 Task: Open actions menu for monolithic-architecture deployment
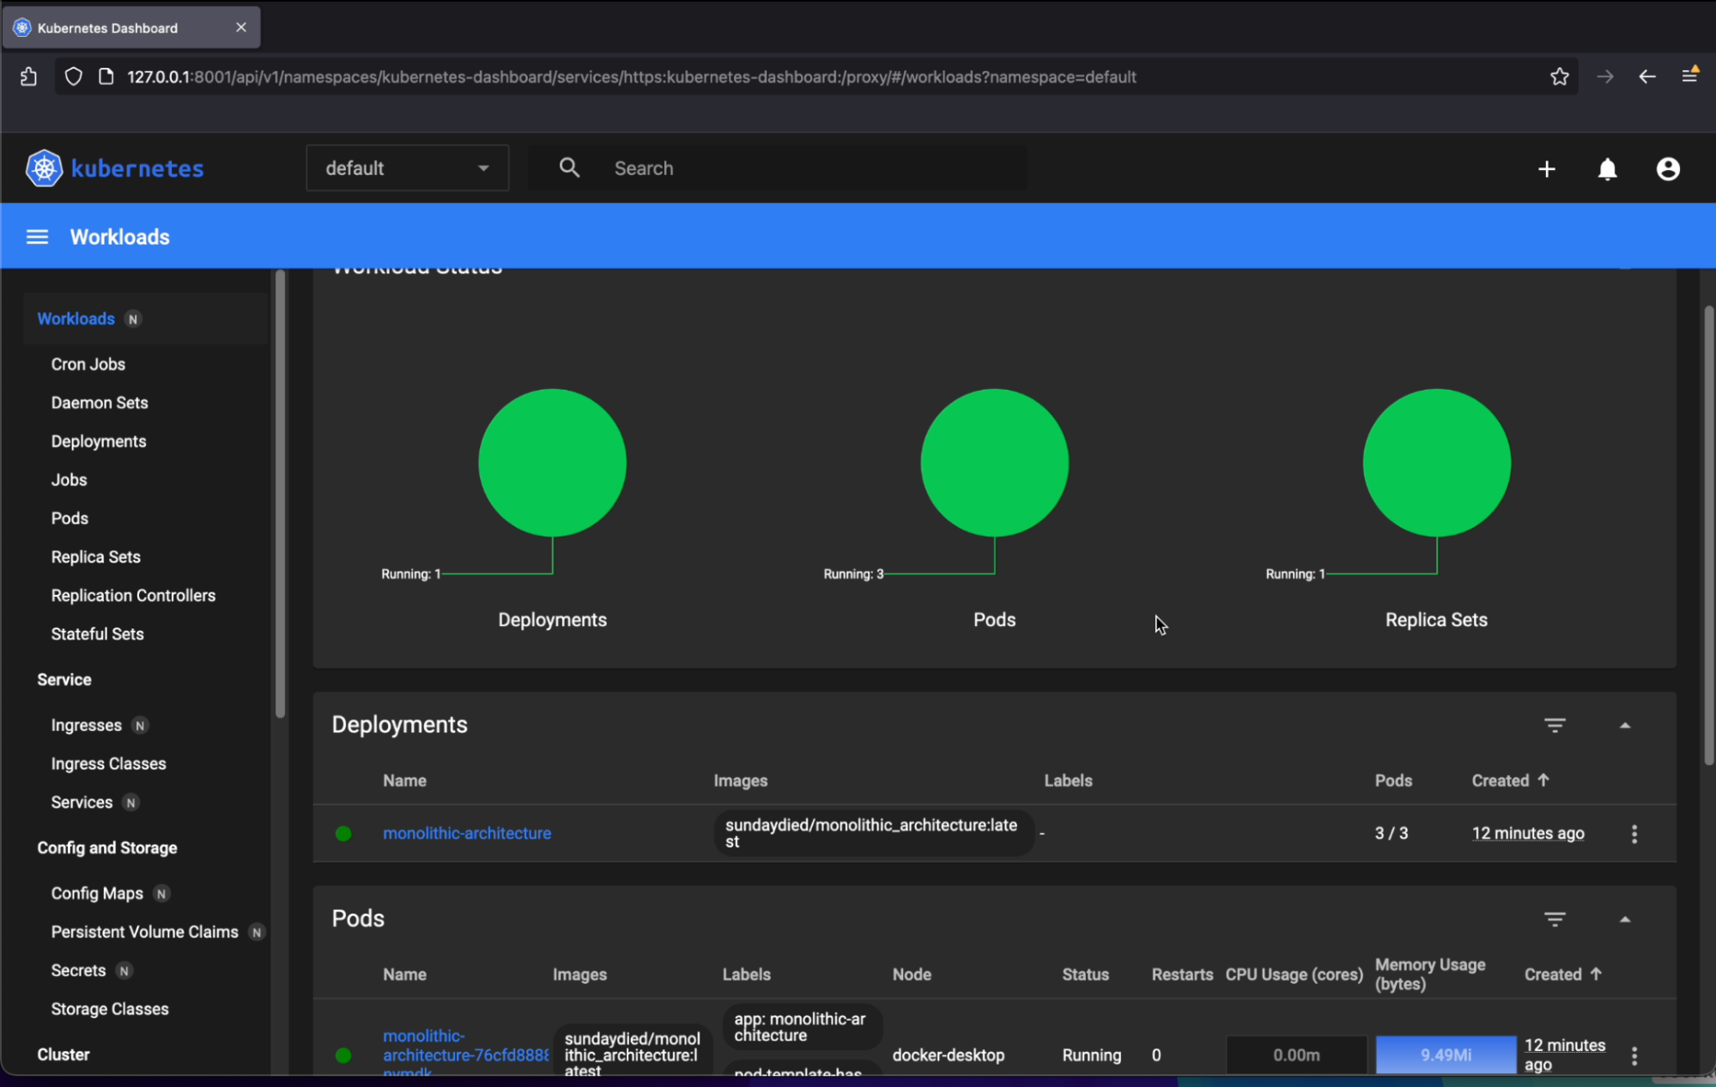1634,834
